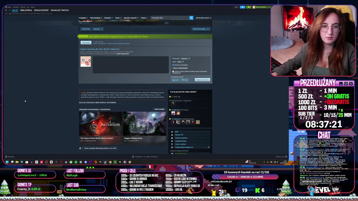Screen dimensions: 358x201
Task: Click the taskbar weather widget
Action: 251,162
